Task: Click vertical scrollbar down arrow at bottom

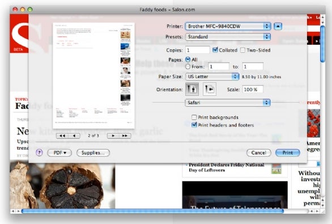Action: click(323, 205)
